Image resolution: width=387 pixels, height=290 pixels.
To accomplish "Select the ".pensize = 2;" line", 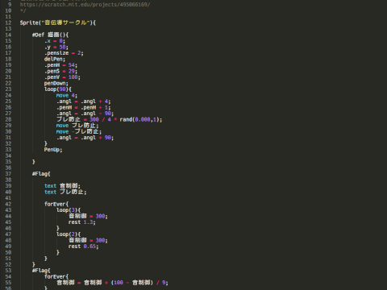I will pos(64,53).
